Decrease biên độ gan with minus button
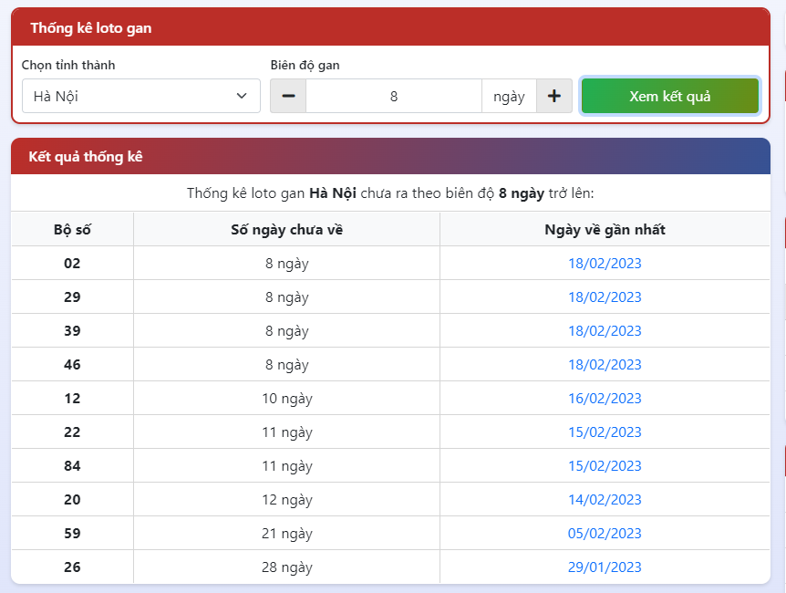The height and width of the screenshot is (593, 786). (x=288, y=96)
